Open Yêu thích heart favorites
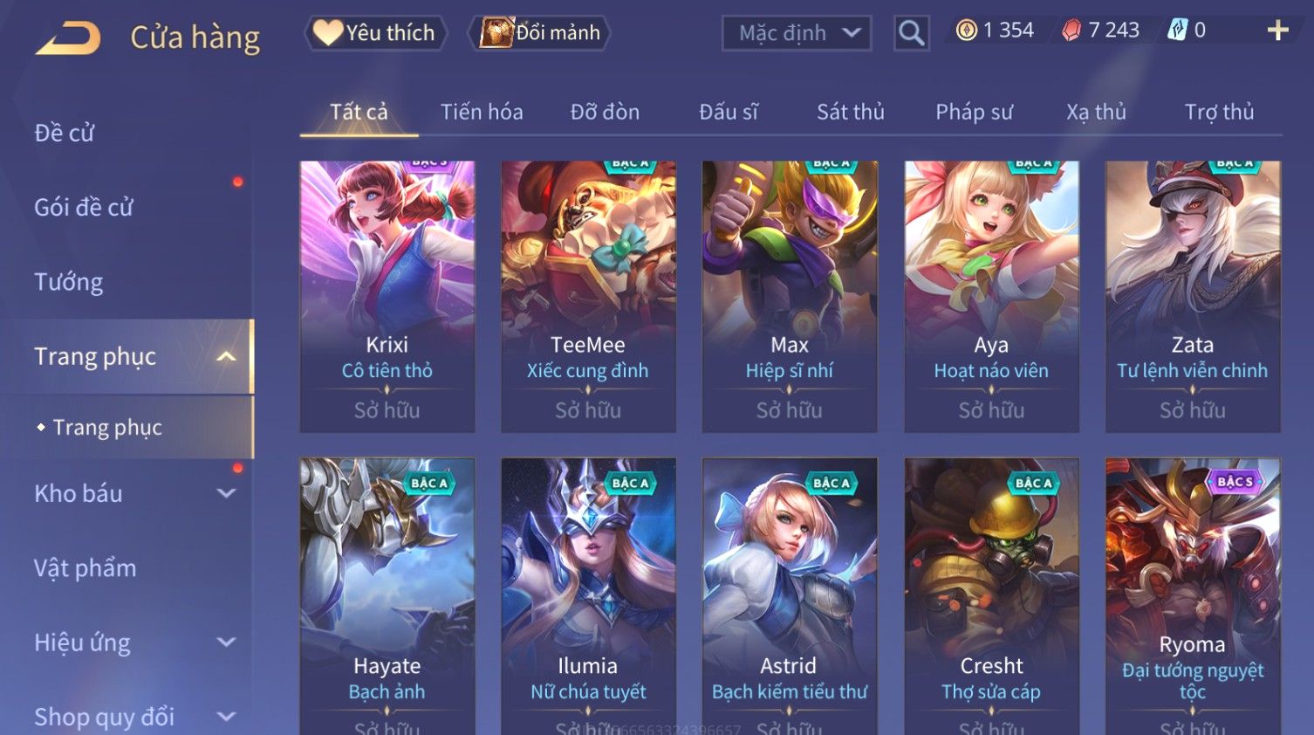 click(375, 32)
